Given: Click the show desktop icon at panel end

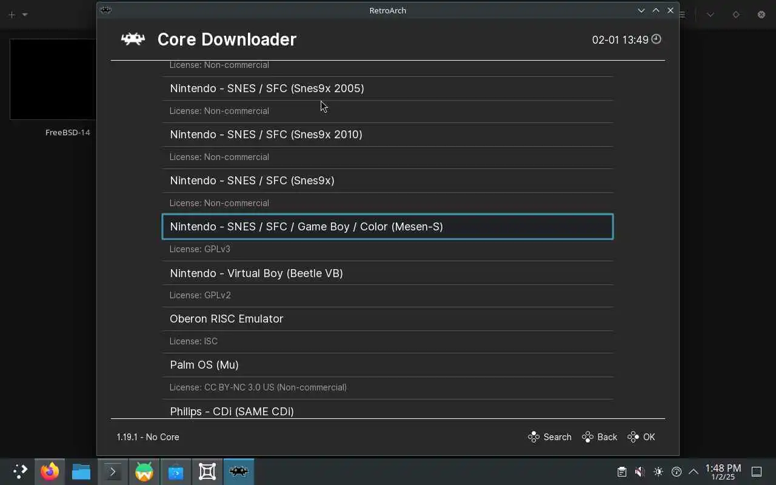Looking at the screenshot, I should click(x=757, y=472).
